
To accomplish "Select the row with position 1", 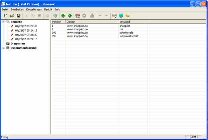I will tap(128, 26).
